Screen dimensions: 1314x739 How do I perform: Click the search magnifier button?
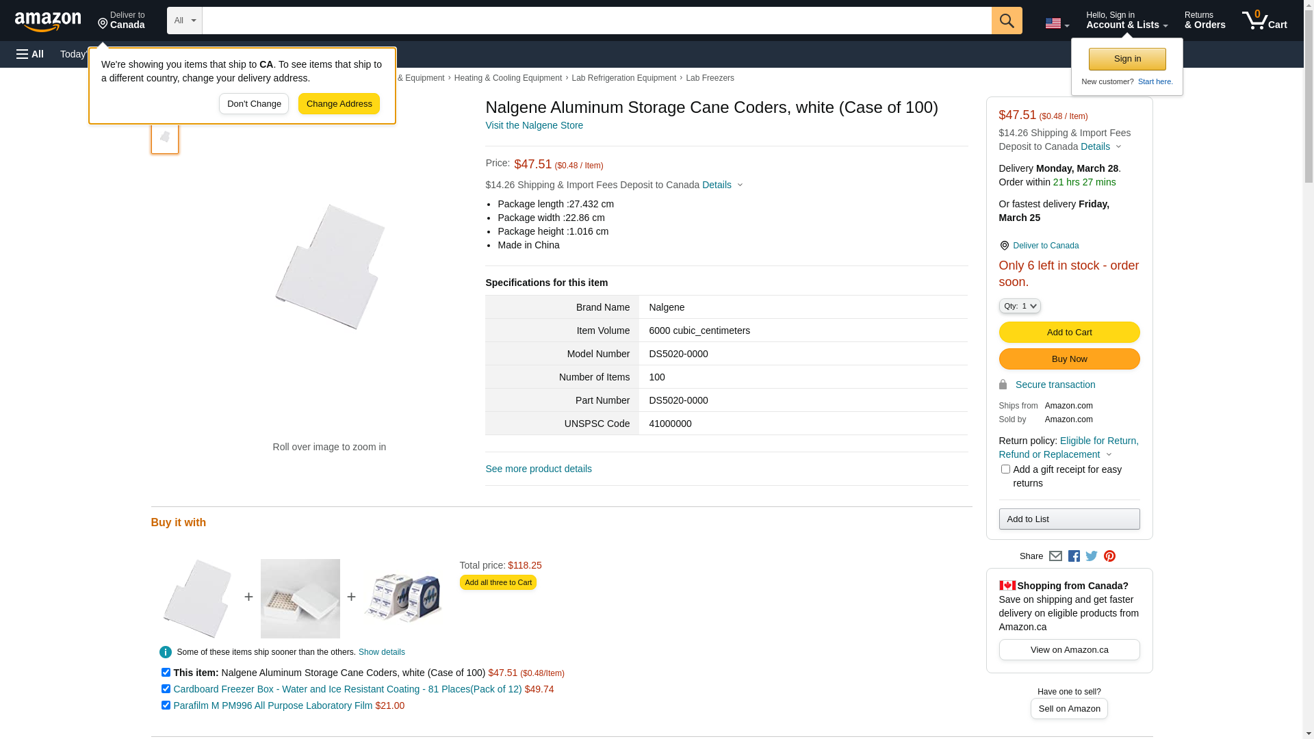pos(1007,21)
